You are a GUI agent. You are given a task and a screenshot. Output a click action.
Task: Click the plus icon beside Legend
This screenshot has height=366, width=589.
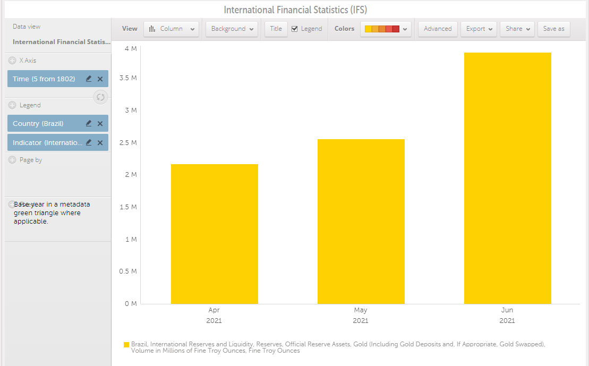coord(12,105)
